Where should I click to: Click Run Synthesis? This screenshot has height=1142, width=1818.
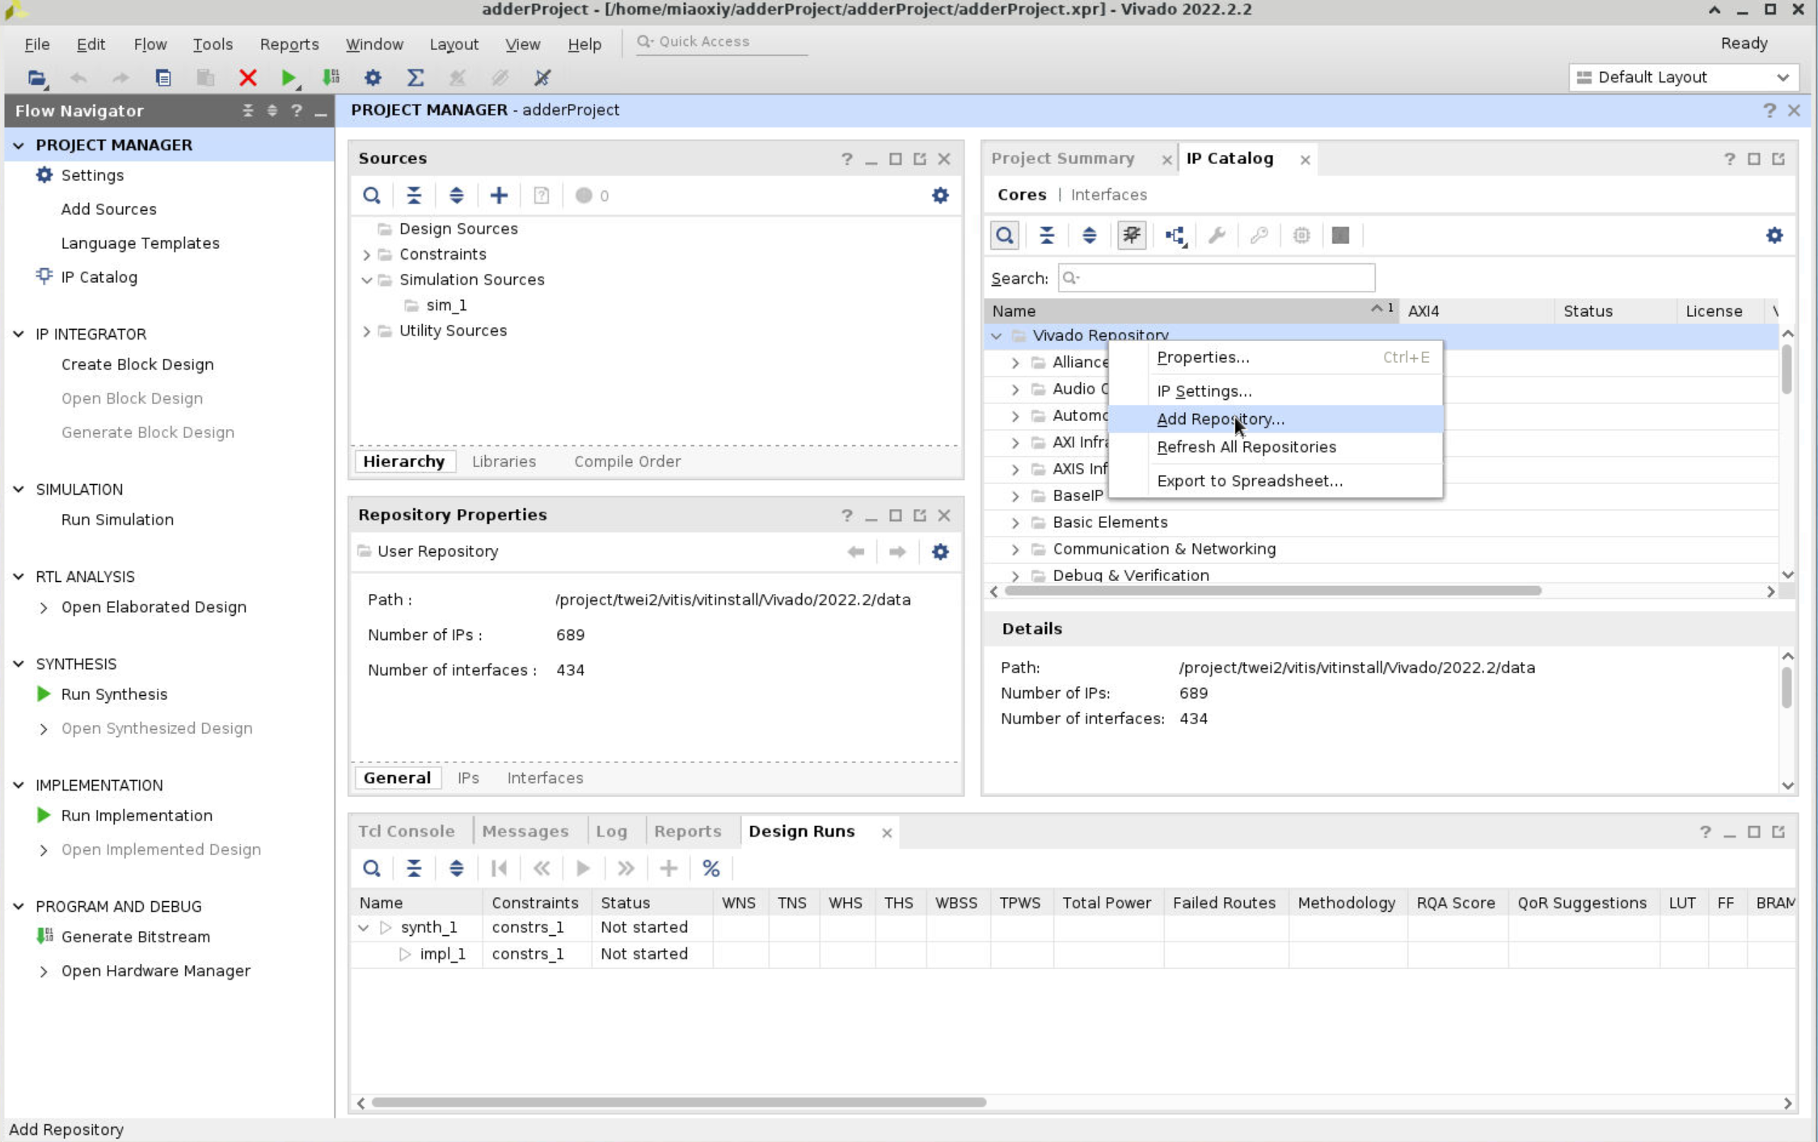(x=114, y=694)
